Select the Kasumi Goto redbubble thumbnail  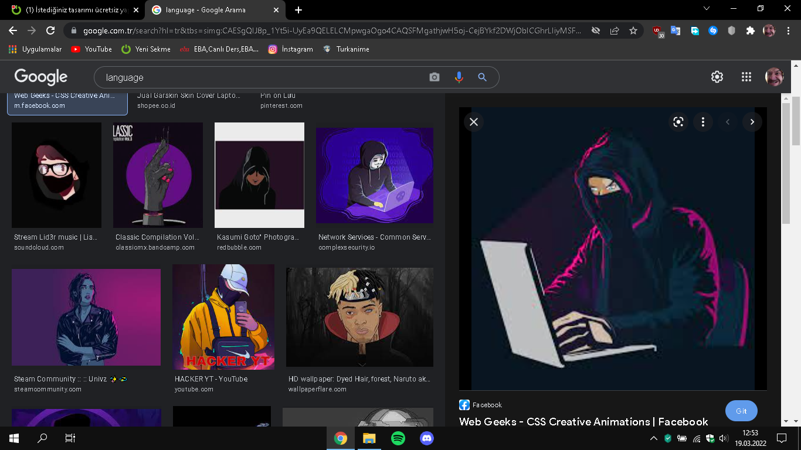click(x=259, y=175)
